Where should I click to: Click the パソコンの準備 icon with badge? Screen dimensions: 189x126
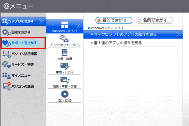pos(7,86)
